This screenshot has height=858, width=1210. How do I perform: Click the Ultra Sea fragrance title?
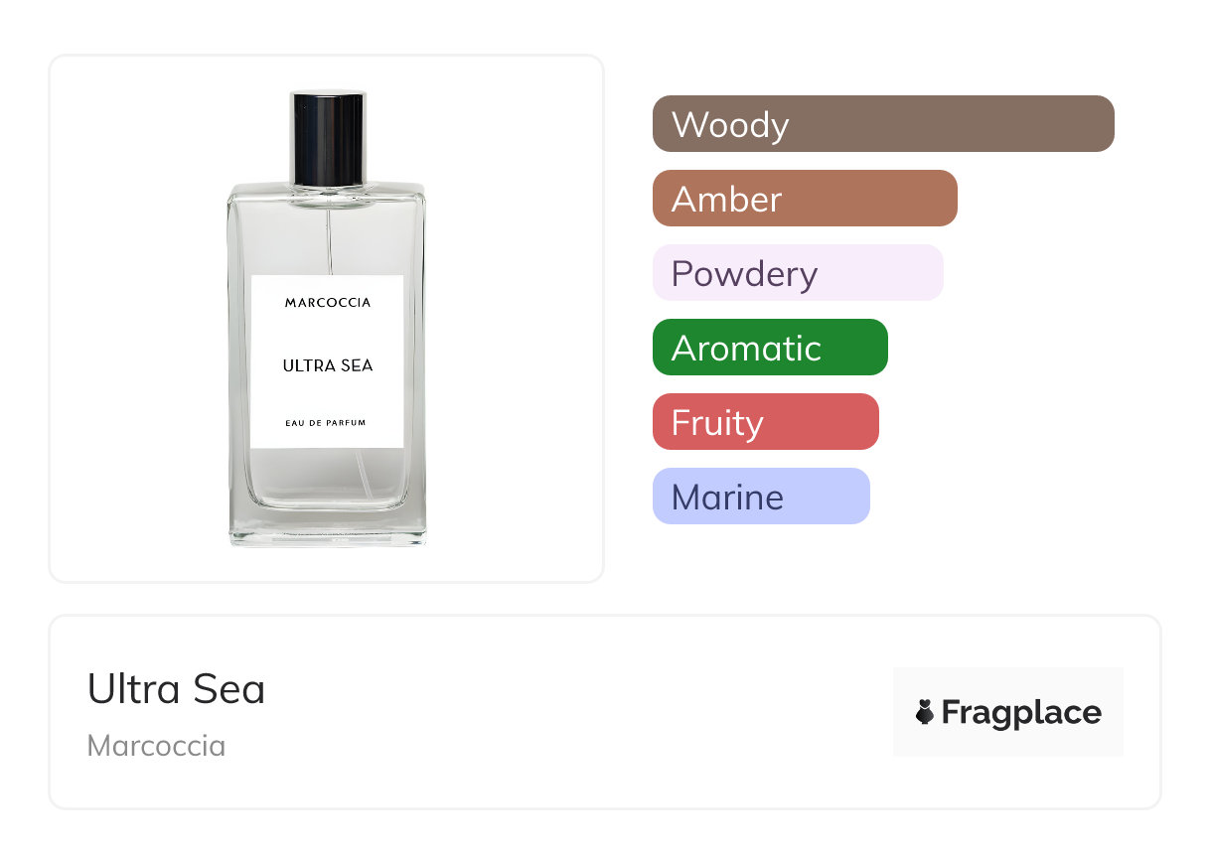pyautogui.click(x=177, y=689)
